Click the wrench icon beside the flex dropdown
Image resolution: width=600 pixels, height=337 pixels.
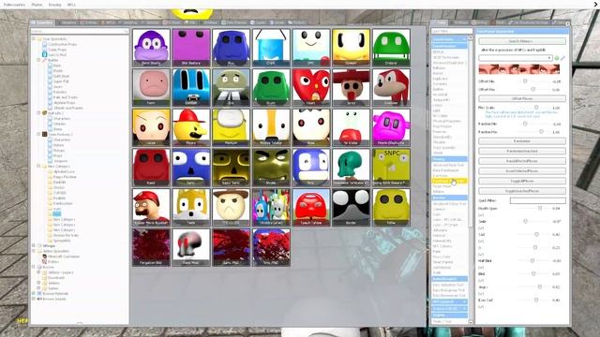562,58
